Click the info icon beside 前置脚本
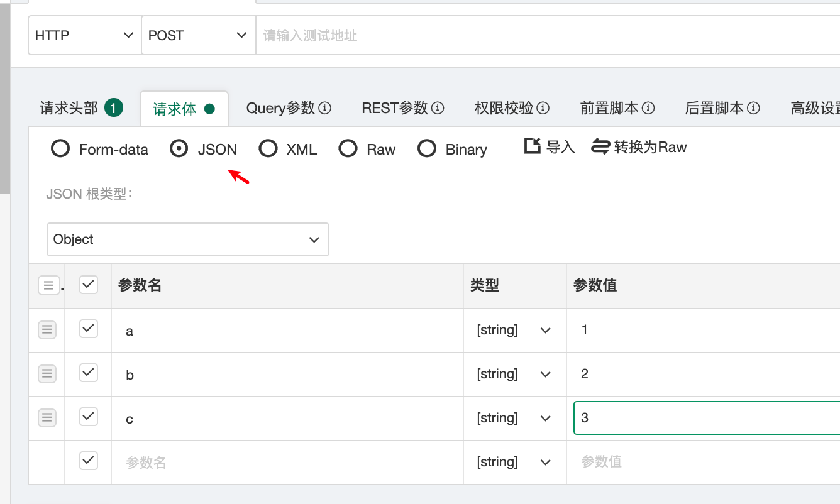This screenshot has width=840, height=504. [649, 108]
